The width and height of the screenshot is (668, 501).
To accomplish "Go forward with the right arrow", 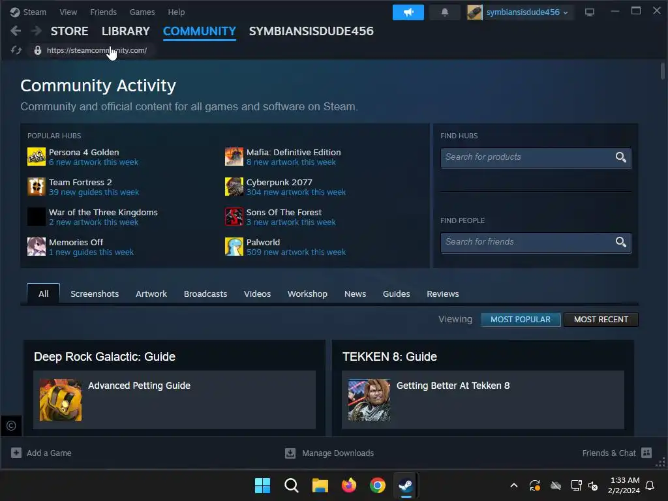I will [x=37, y=31].
